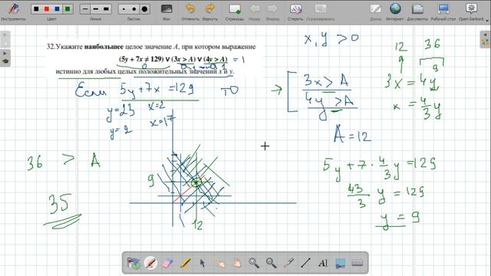Expand the toolbar overflow arrow
The width and height of the screenshot is (491, 276).
(x=487, y=20)
